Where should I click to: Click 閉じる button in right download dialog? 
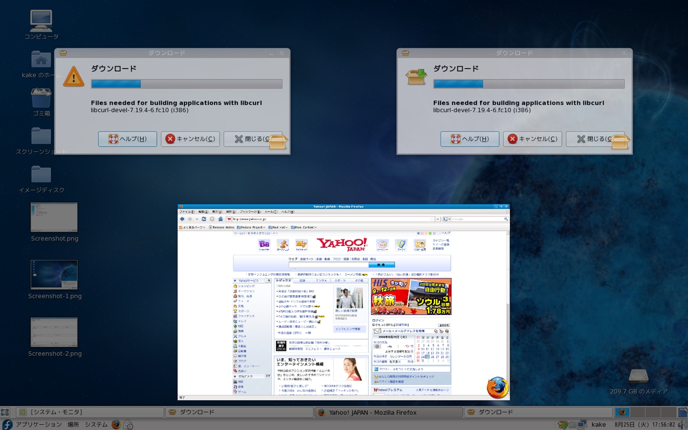pos(595,139)
